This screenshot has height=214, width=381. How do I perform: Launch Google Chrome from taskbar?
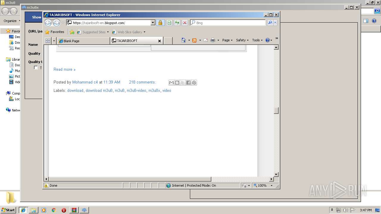tap(54, 210)
